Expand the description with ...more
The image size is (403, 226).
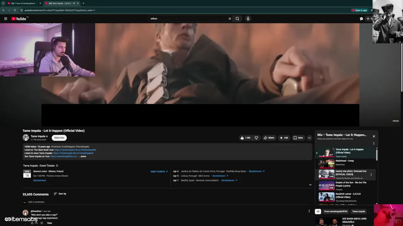click(x=82, y=156)
